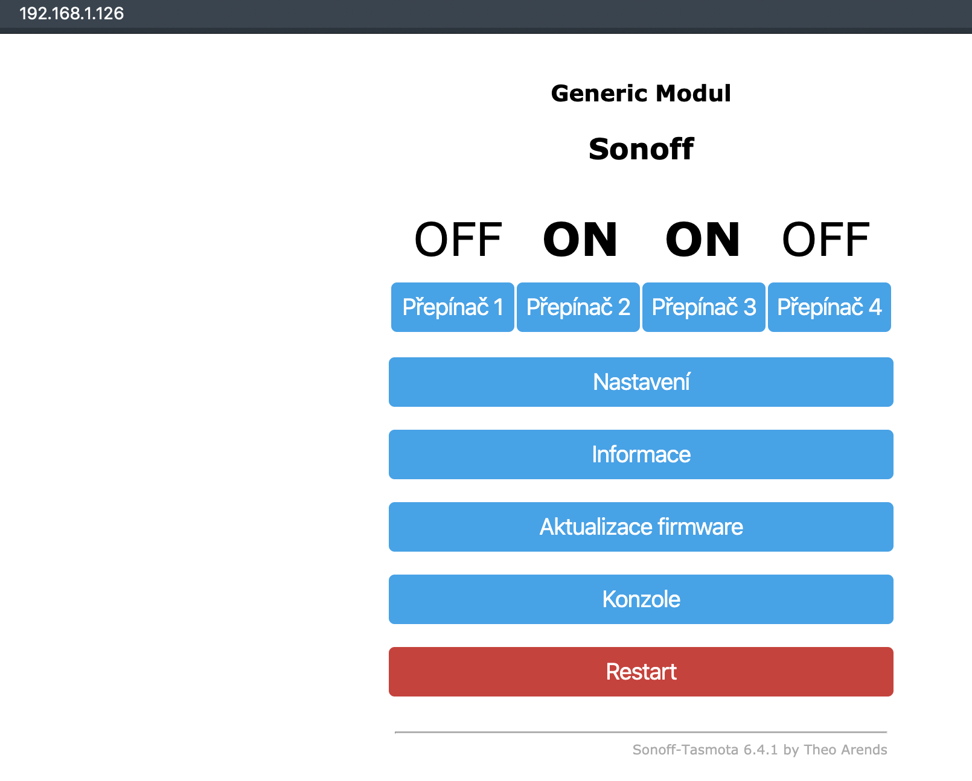Open the Informace page
972x781 pixels.
641,454
